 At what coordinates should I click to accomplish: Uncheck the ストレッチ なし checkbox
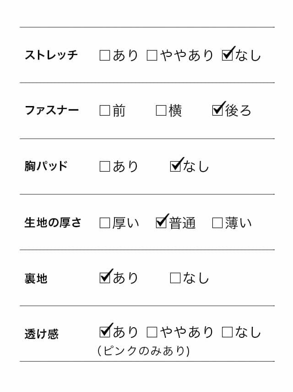click(x=227, y=56)
